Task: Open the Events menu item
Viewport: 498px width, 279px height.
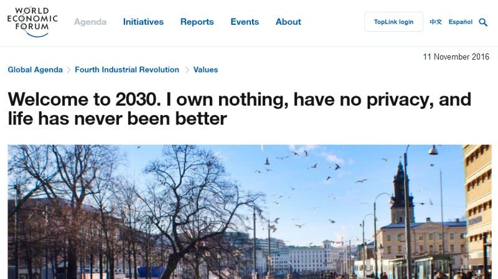Action: 245,22
